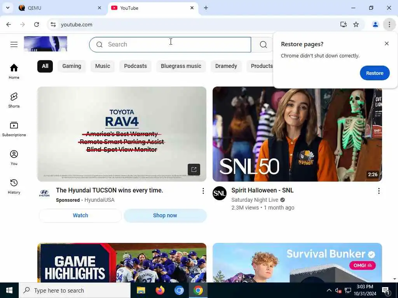Open the You section in sidebar
This screenshot has width=398, height=298.
point(14,158)
